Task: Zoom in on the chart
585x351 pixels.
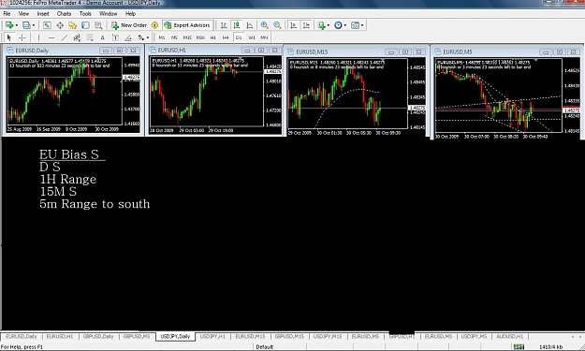Action: [265, 25]
